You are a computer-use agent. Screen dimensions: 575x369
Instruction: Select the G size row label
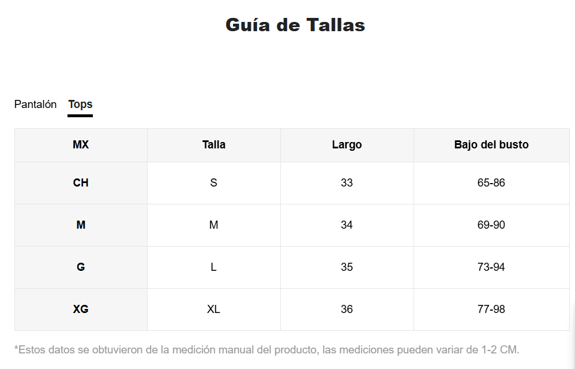tap(81, 267)
